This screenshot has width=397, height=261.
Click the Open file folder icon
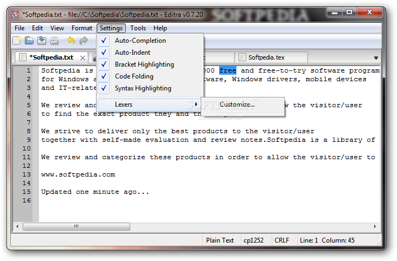pos(29,41)
